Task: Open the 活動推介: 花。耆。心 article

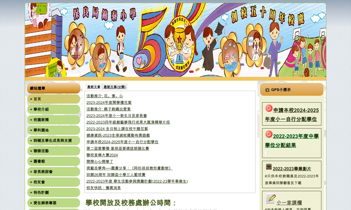Action: 104,96
